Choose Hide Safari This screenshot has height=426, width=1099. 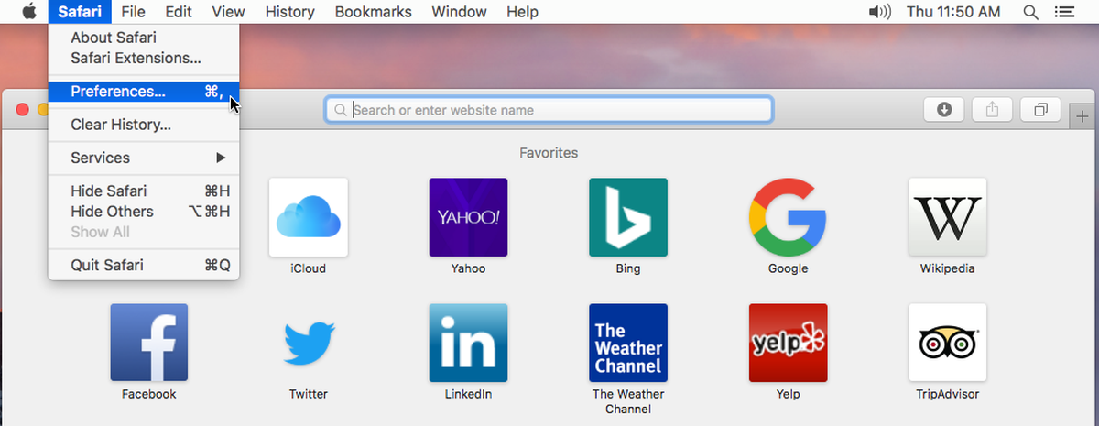coord(144,191)
